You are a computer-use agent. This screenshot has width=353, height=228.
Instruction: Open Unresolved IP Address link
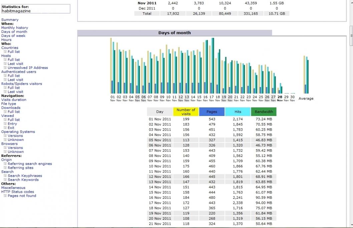28,68
